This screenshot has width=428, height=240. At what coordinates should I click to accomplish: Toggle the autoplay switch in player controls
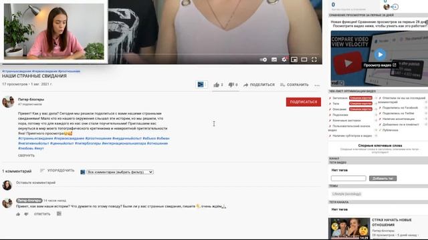[263, 59]
